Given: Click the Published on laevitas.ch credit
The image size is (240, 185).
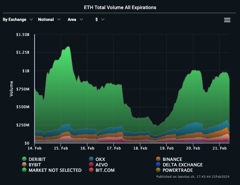Looking at the screenshot, I should pos(193,177).
